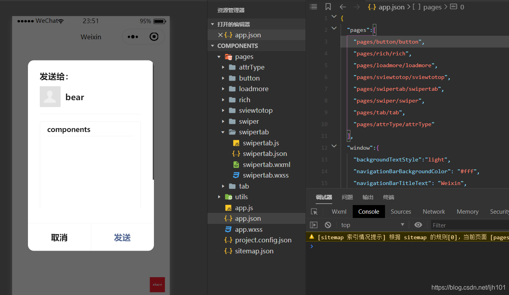Fold the pages array at line 2
Screen dimensions: 509x295
tap(334, 28)
